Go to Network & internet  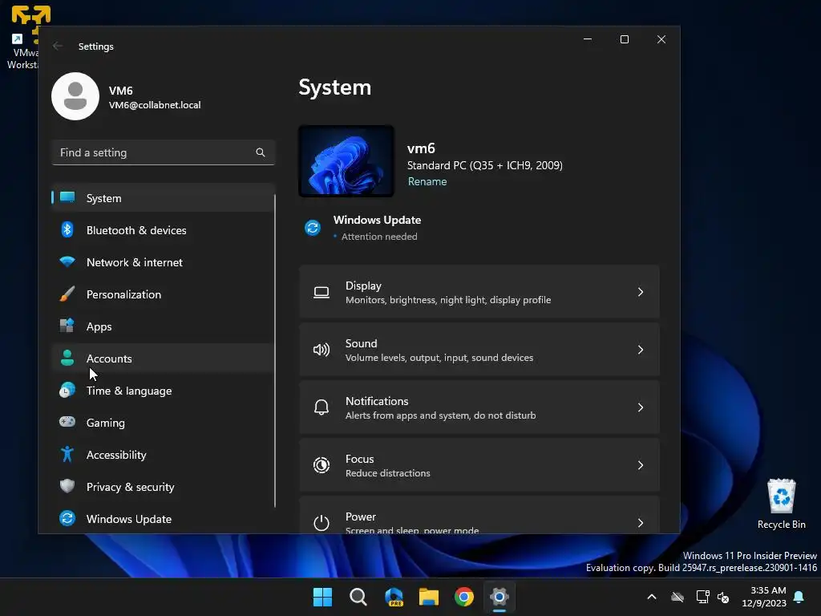163,262
